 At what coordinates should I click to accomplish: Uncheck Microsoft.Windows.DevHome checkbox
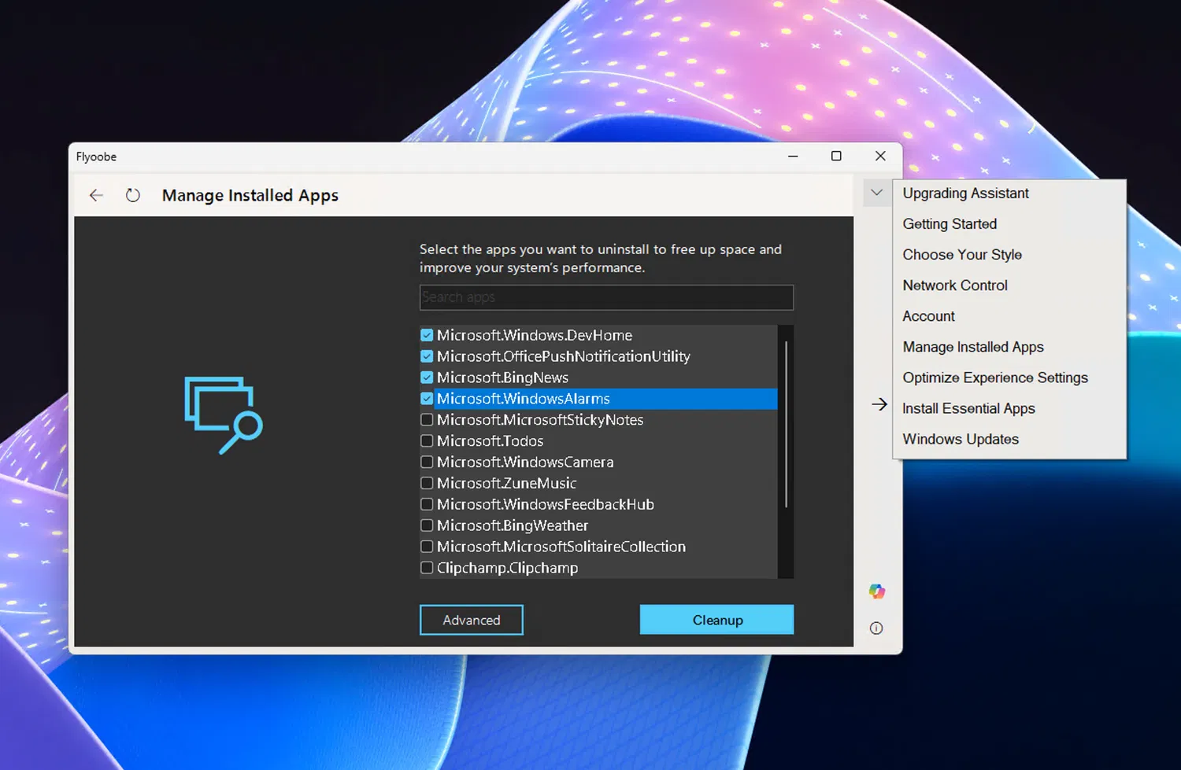(427, 335)
